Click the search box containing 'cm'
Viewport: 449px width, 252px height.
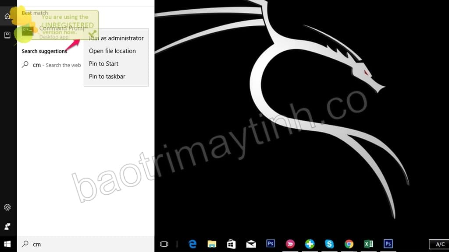(86, 244)
